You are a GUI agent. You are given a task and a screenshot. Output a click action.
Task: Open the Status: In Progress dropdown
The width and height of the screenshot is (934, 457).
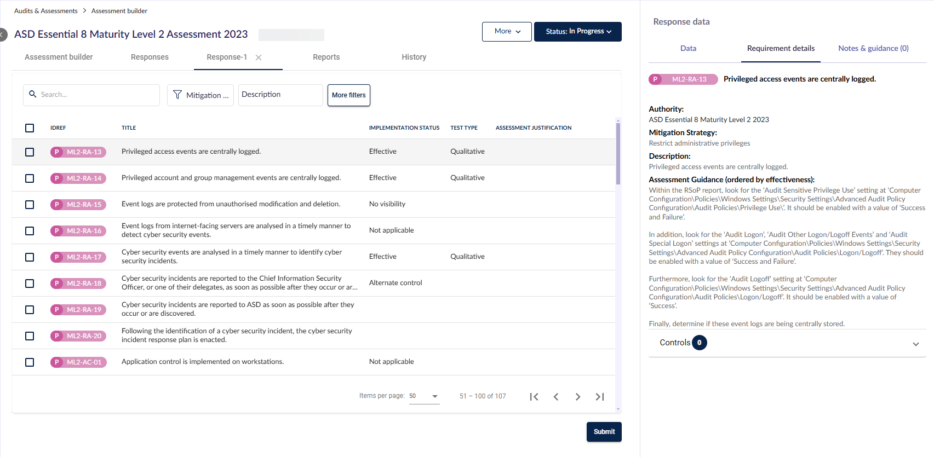tap(578, 32)
